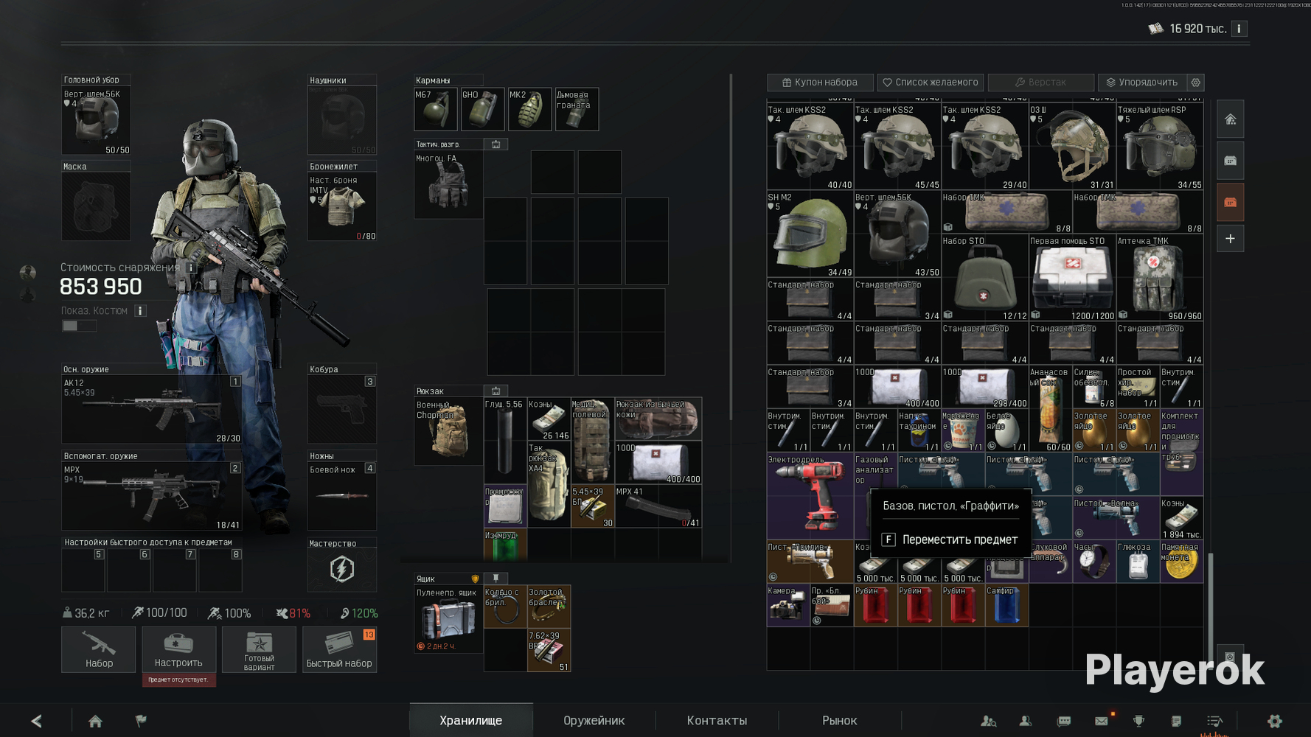This screenshot has height=737, width=1311.
Task: Open the music playlist icon
Action: tap(1214, 721)
